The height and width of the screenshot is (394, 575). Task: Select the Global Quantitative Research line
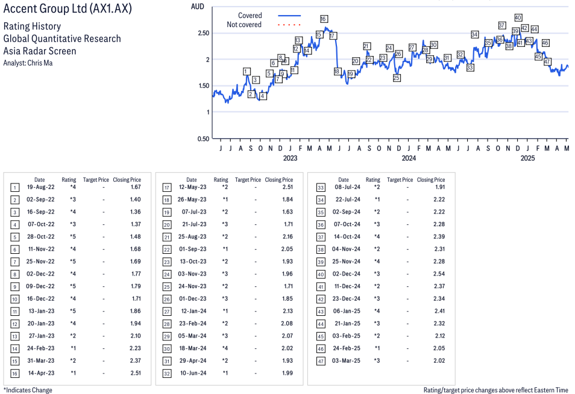click(x=62, y=38)
